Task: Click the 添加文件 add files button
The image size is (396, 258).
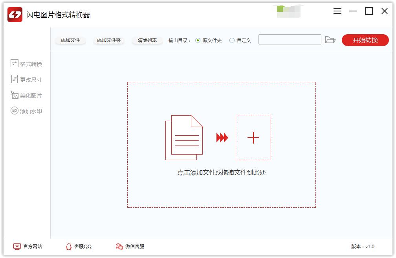Action: coord(71,40)
